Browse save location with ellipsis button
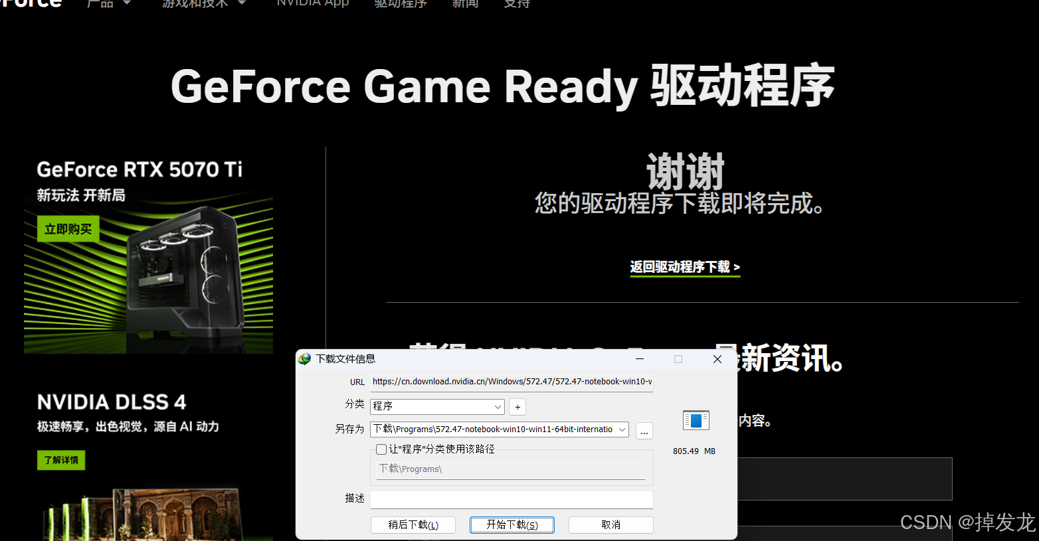Viewport: 1039px width, 541px height. point(644,431)
